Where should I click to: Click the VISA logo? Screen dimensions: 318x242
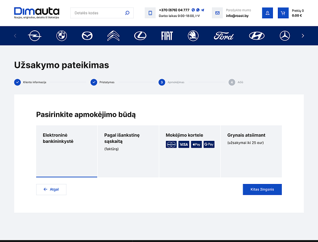click(184, 144)
